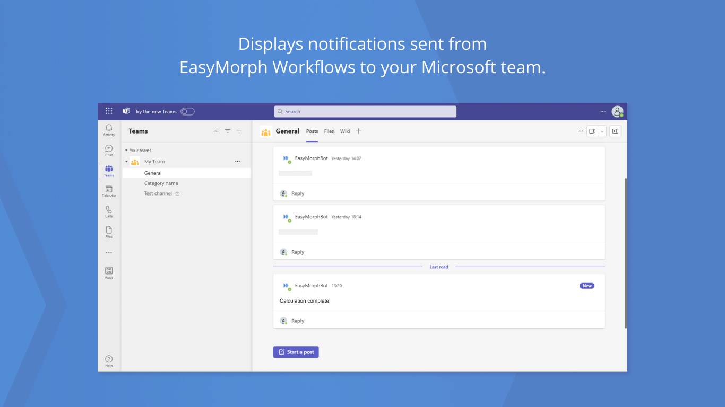Reply to the 'Calculation complete!' post
This screenshot has width=725, height=407.
click(298, 321)
